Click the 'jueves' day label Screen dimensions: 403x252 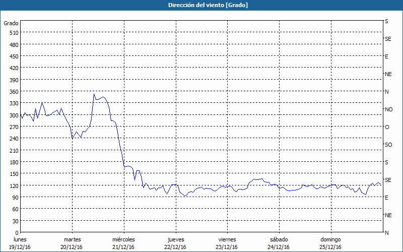175,239
